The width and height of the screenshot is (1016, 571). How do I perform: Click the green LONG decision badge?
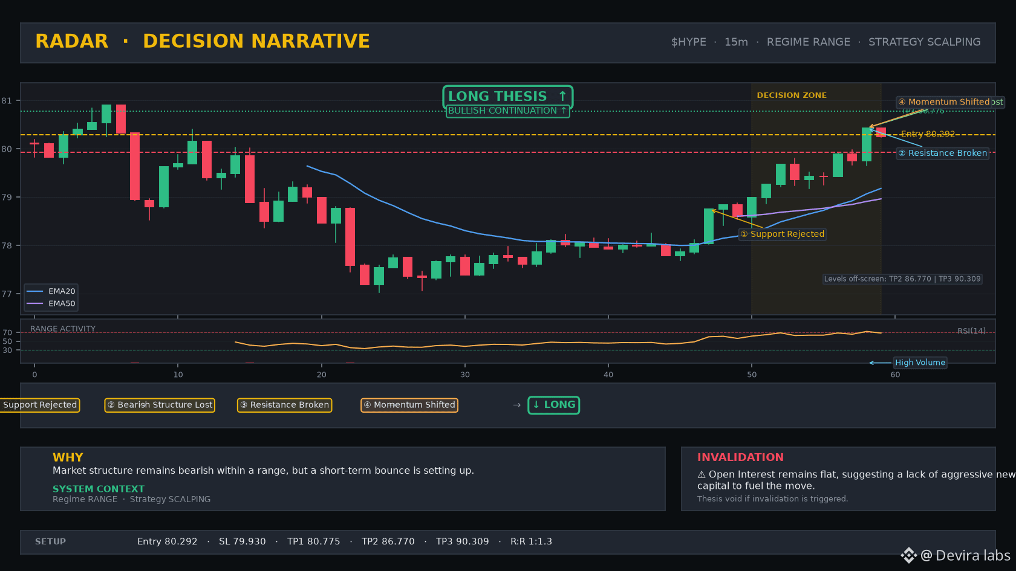(x=553, y=405)
